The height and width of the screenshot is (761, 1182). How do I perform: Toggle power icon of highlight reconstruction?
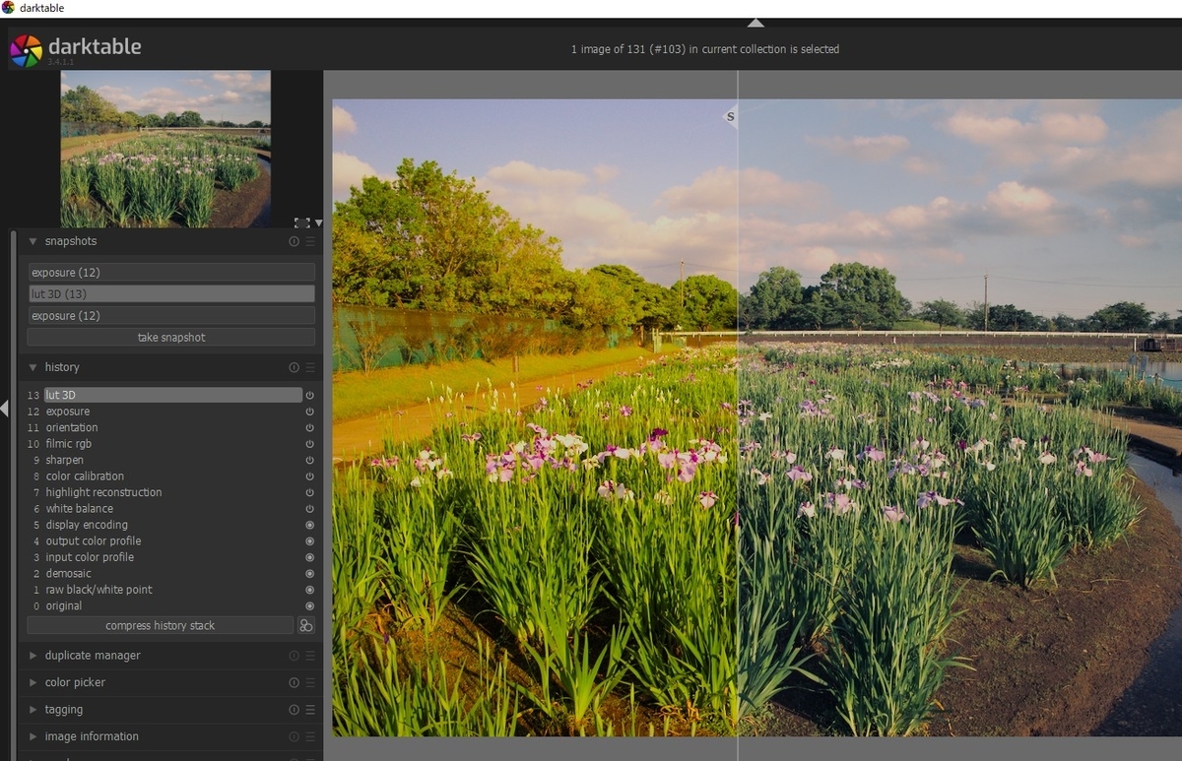click(x=309, y=492)
